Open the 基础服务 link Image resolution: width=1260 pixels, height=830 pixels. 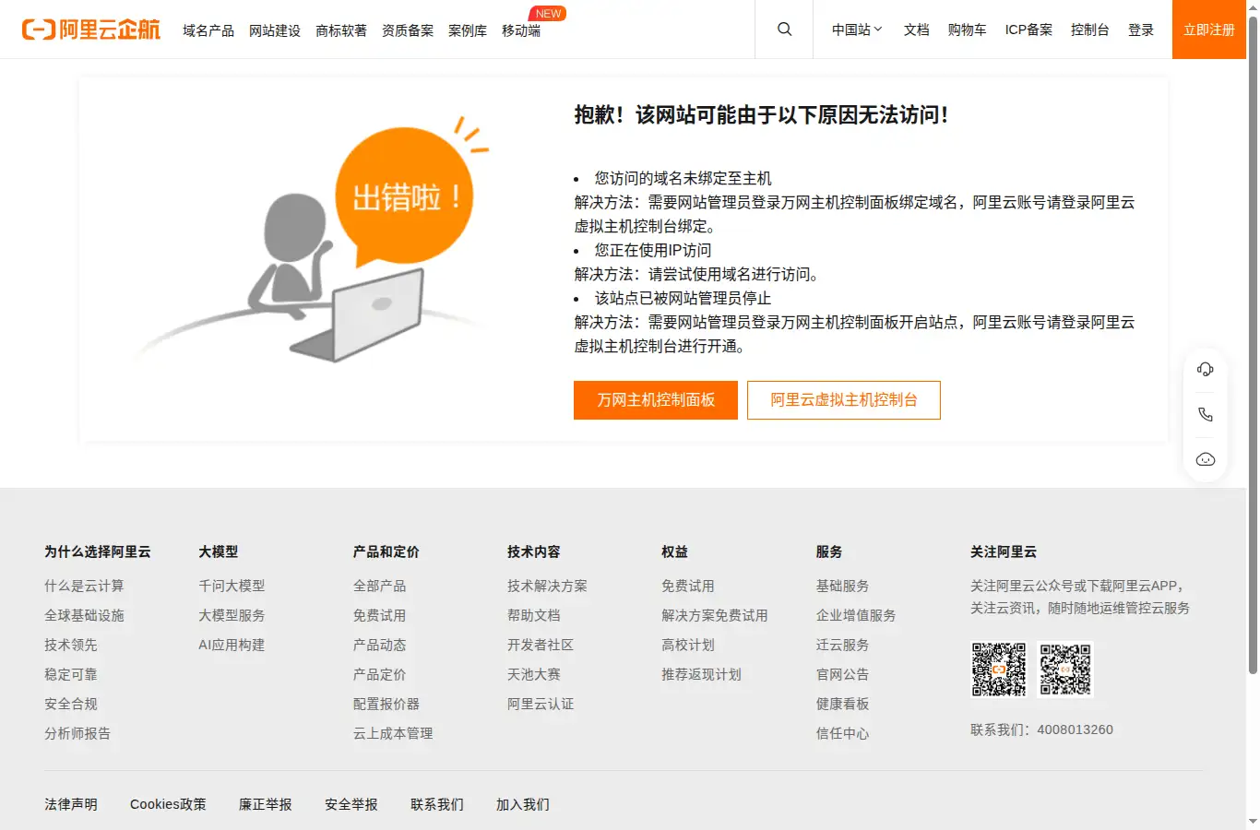coord(842,586)
